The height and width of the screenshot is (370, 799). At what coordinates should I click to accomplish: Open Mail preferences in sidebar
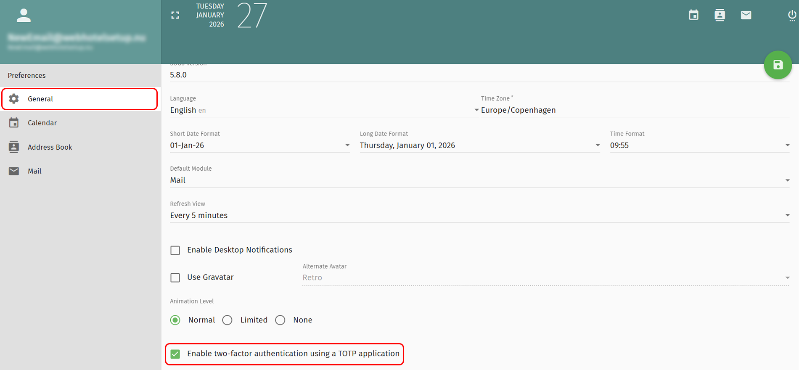click(34, 171)
